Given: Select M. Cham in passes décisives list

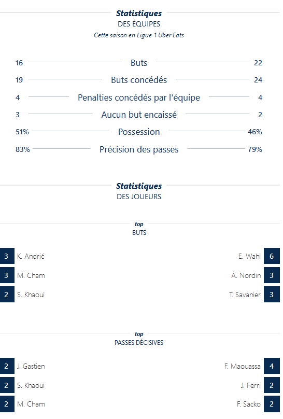Looking at the screenshot, I should (x=31, y=404).
